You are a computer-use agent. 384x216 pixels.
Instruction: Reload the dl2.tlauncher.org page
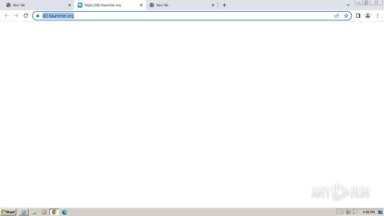pos(26,16)
